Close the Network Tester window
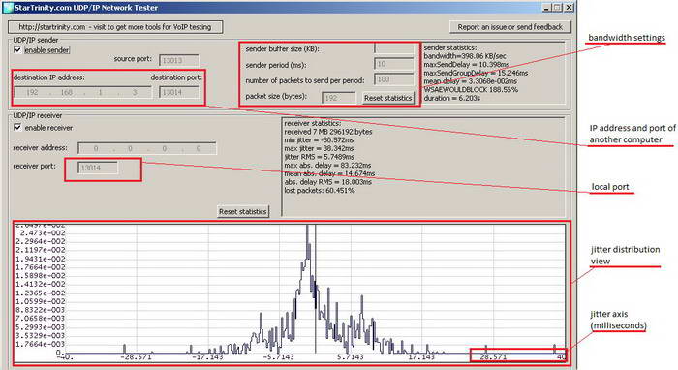 point(569,8)
